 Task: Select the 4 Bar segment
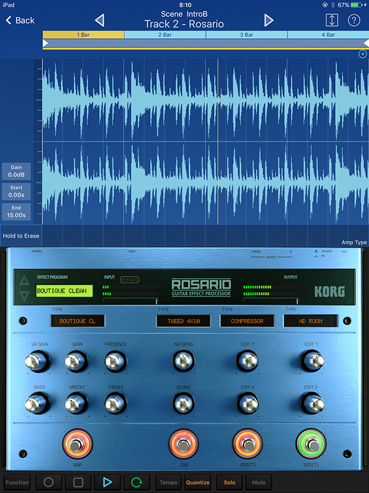coord(328,35)
